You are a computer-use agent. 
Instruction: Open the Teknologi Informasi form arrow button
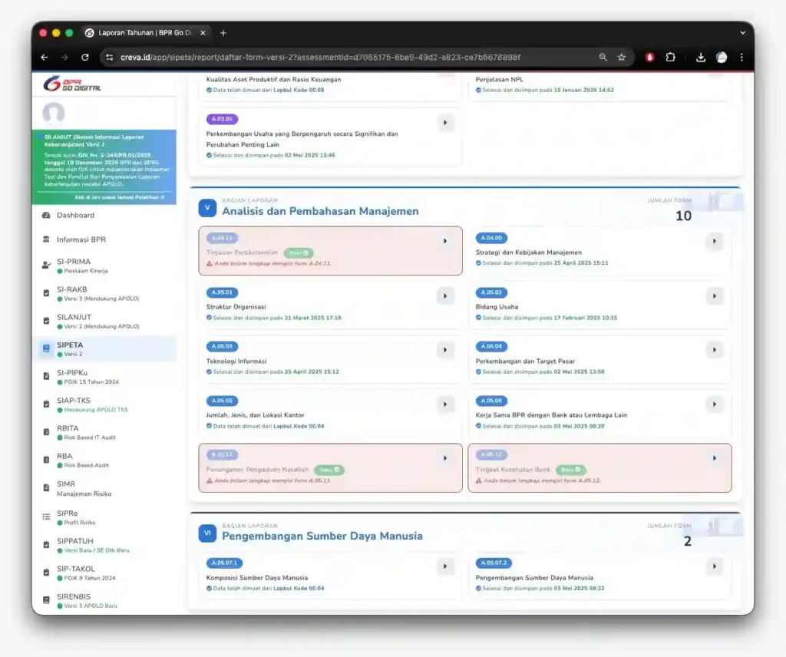pyautogui.click(x=445, y=350)
